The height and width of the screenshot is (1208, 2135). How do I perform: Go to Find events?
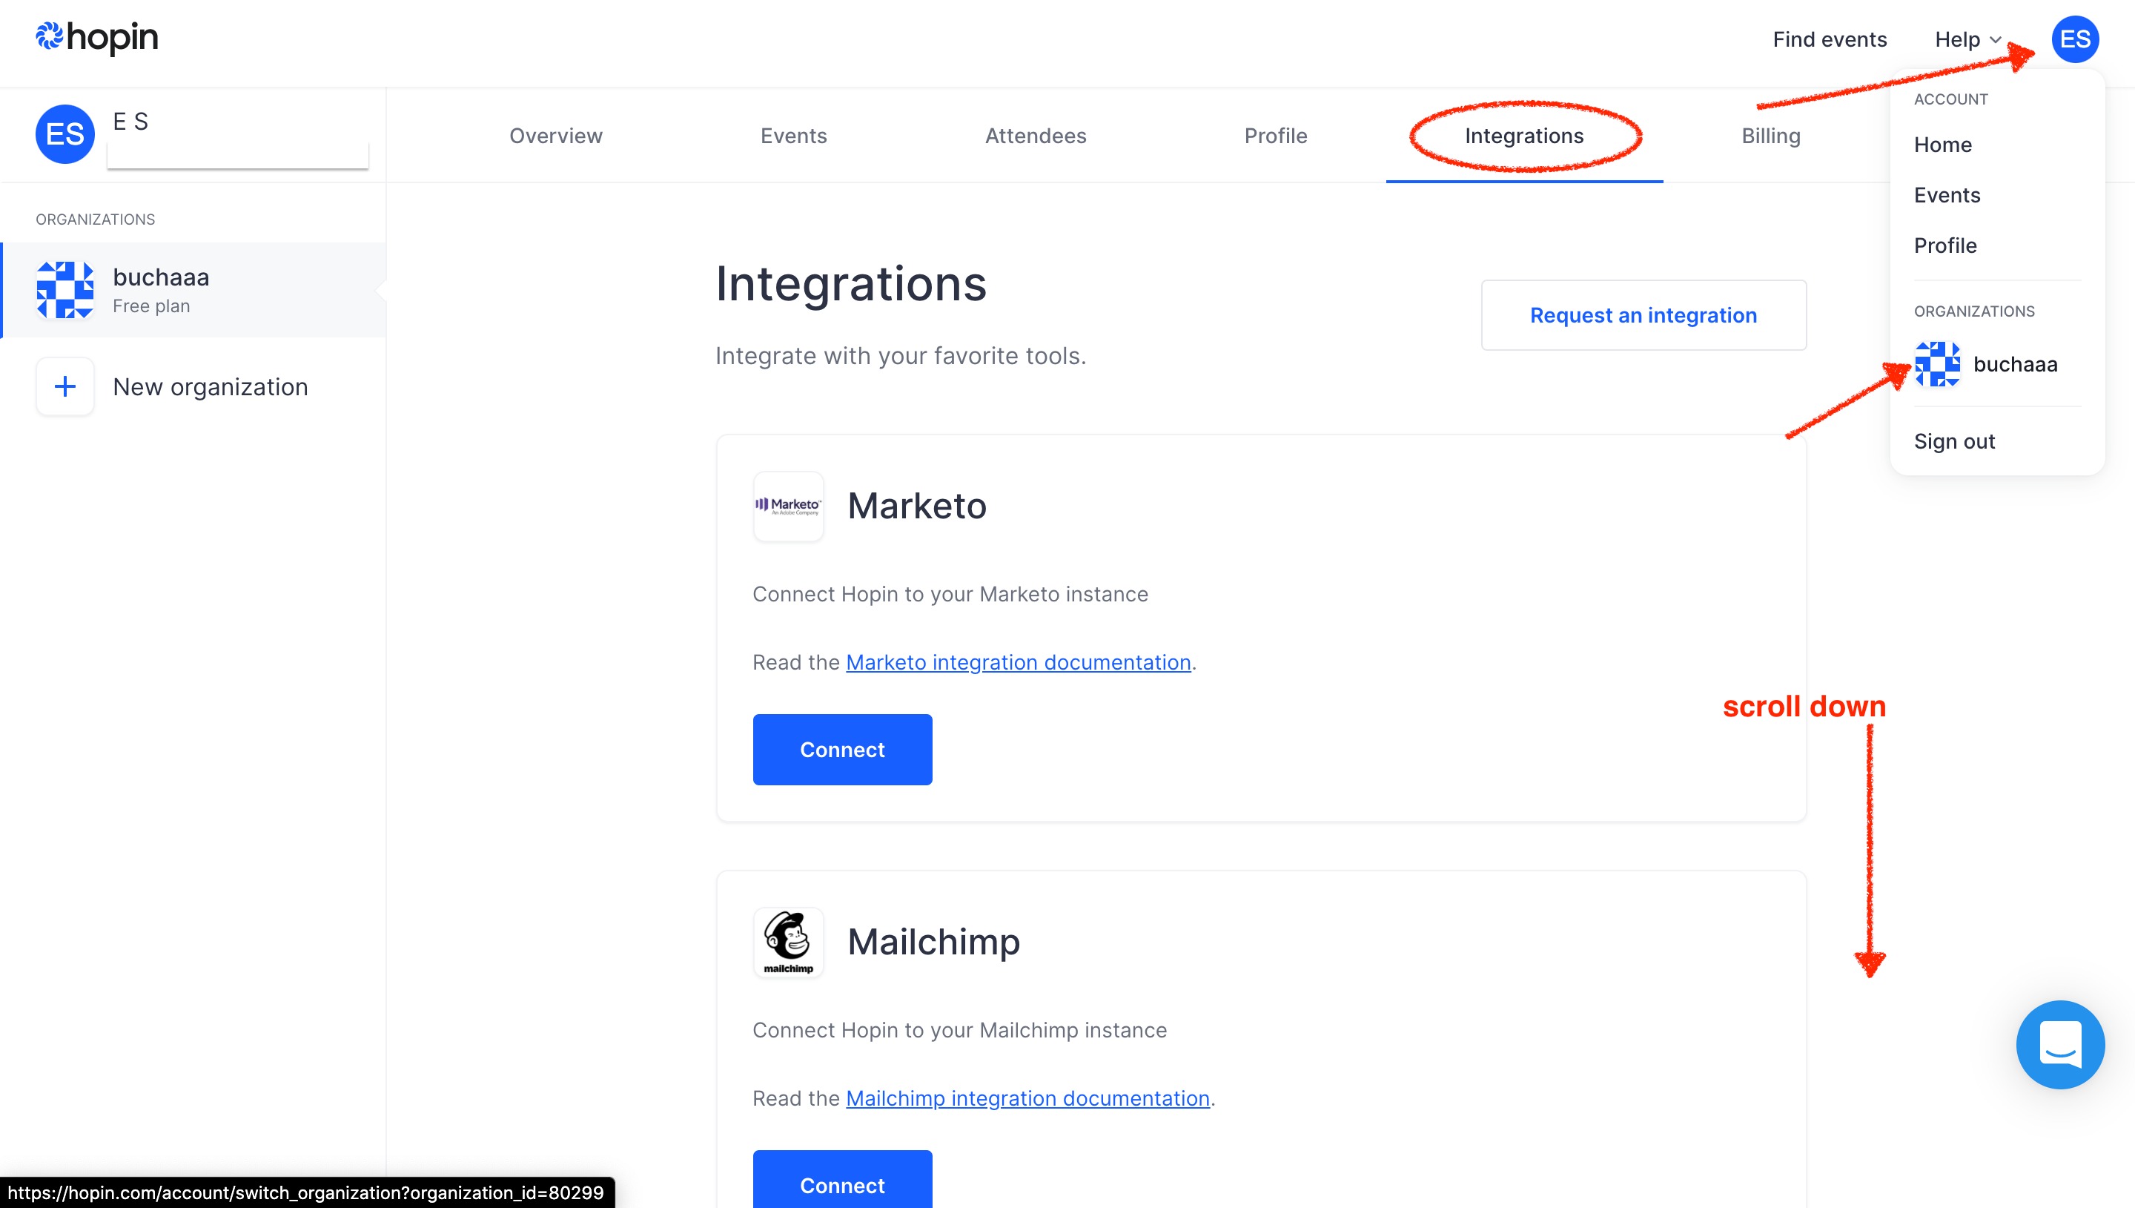(1829, 39)
